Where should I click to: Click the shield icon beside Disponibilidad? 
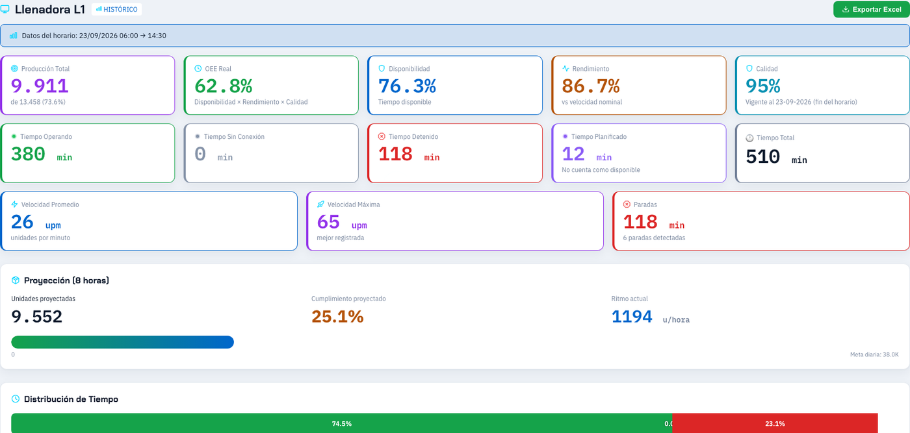click(382, 68)
